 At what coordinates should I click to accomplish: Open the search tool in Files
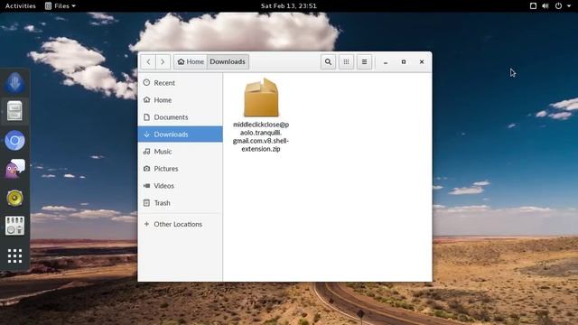tap(328, 62)
